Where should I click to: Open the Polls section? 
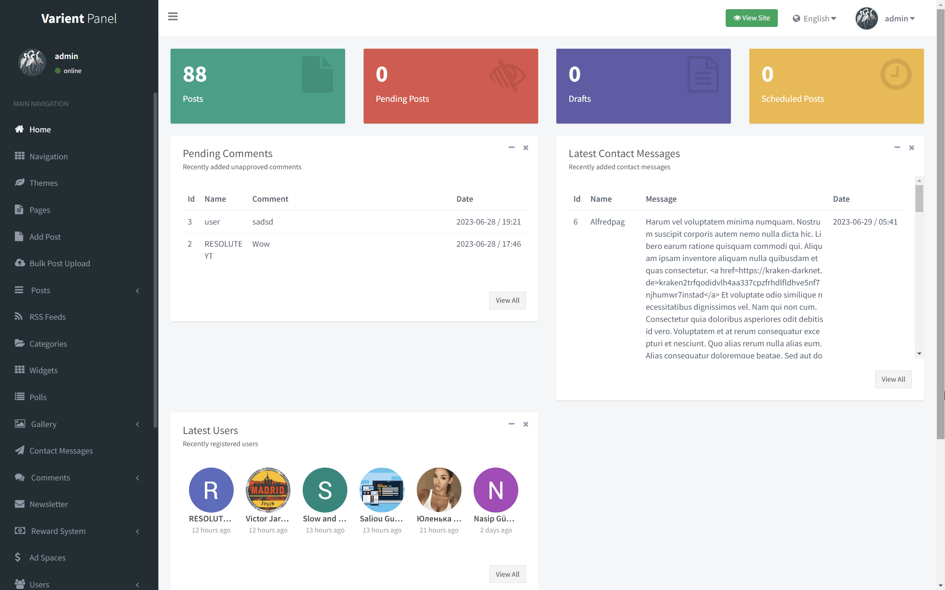pyautogui.click(x=38, y=397)
